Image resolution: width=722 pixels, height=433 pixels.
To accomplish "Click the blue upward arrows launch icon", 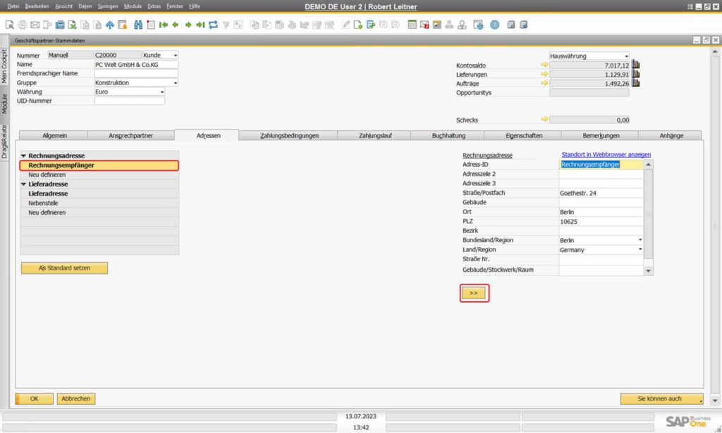I will coord(110,25).
